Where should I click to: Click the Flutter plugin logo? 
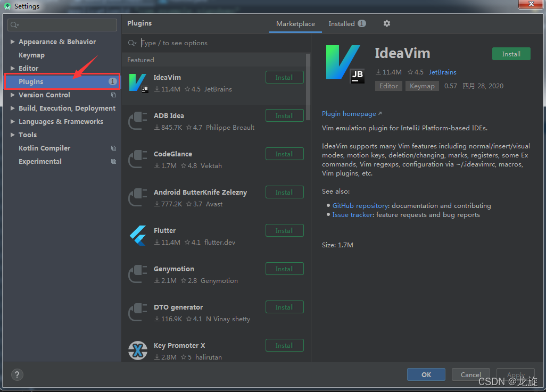click(138, 236)
